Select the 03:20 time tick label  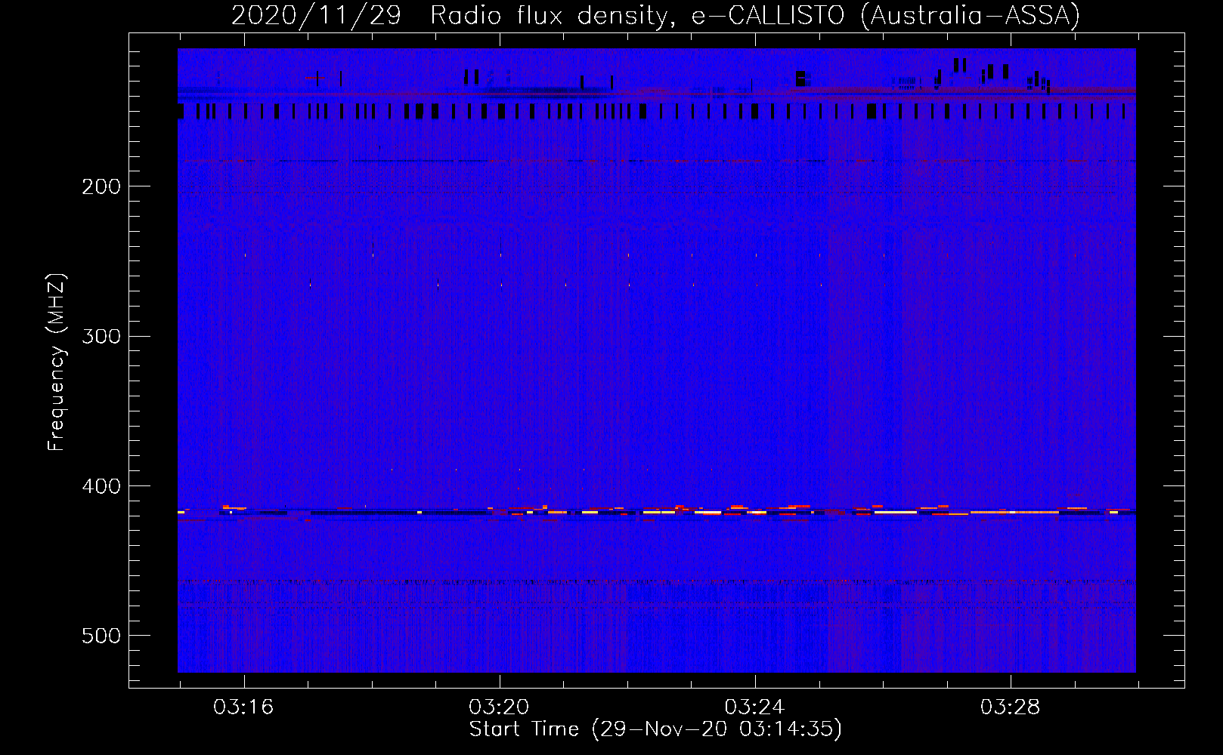[499, 707]
